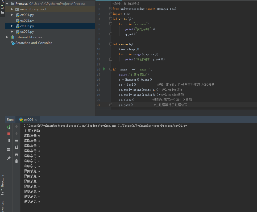This screenshot has width=257, height=212.
Task: Open the Structure tool window tab
Action: 2,185
